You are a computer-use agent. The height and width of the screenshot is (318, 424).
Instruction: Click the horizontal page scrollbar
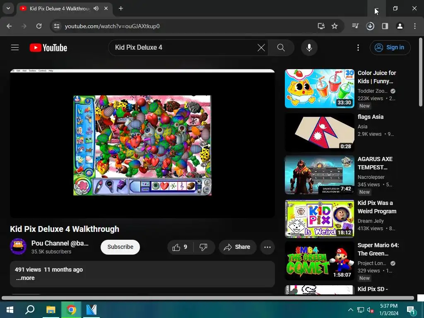[208, 298]
